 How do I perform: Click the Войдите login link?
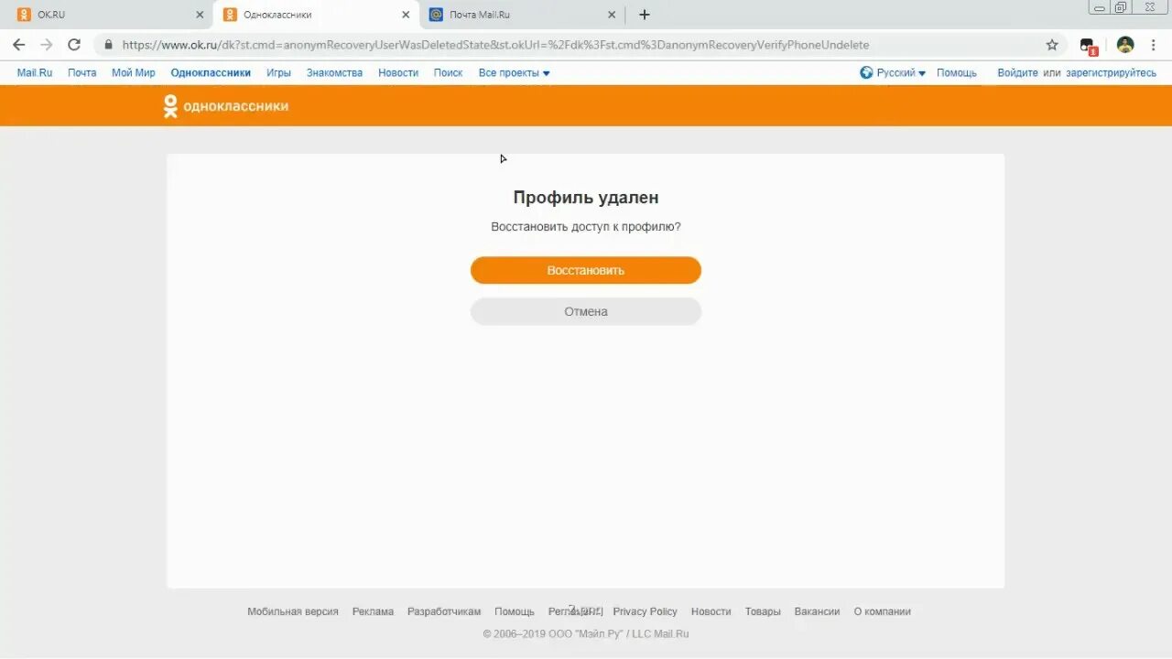point(1017,72)
